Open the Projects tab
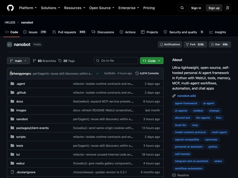The image size is (238, 178). 149,32
